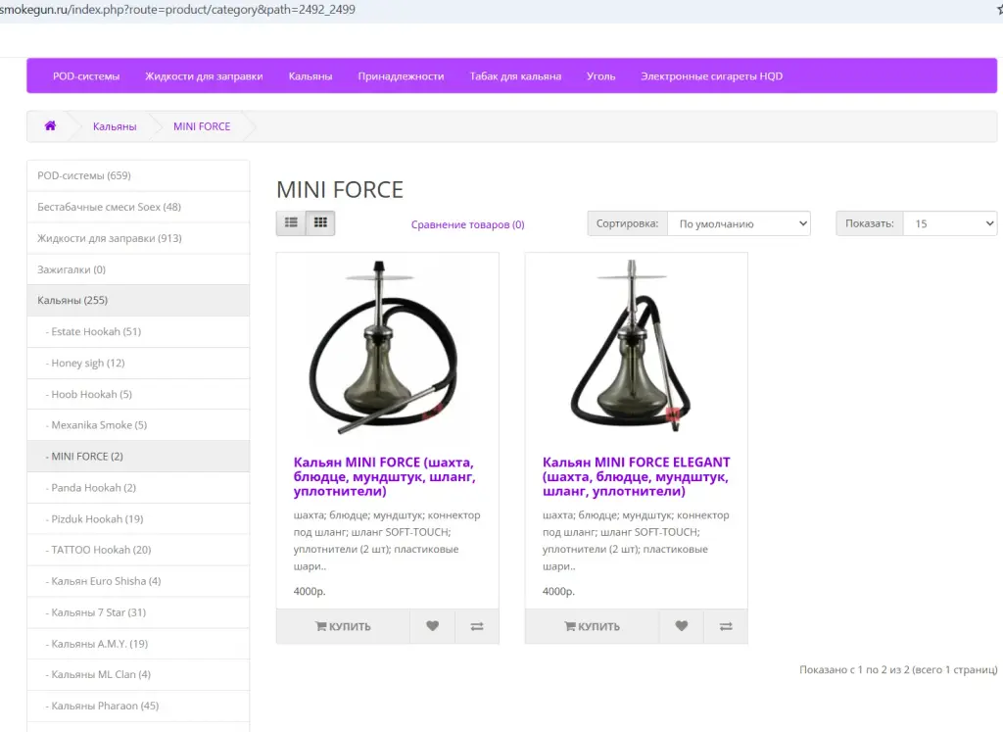Screen dimensions: 1003x732
Task: Buy the first Кальян MINI FORCE
Action: [x=343, y=626]
